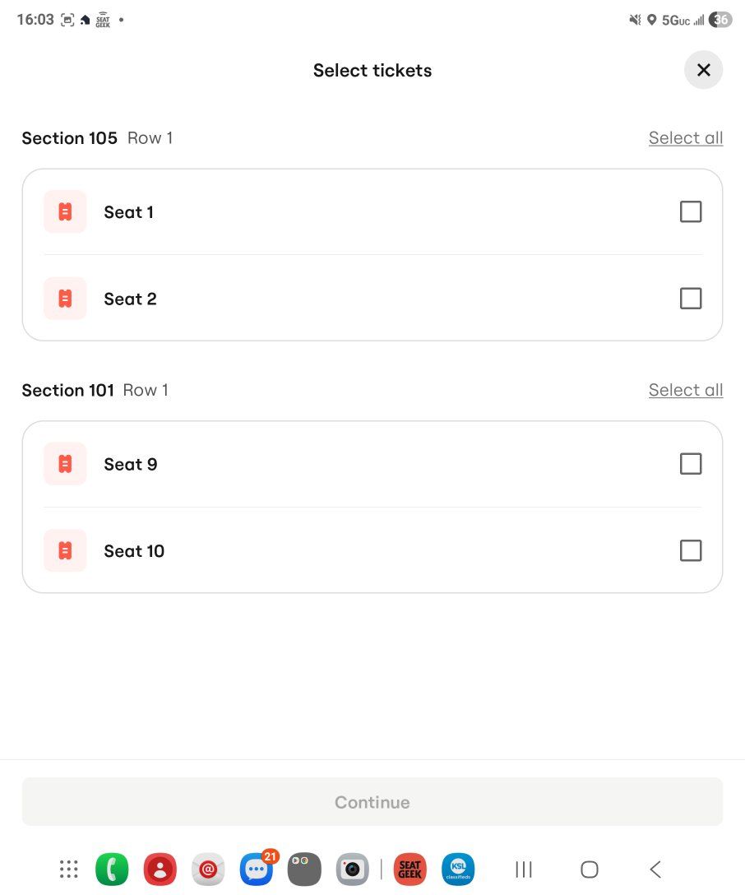Close the Select tickets screen

pyautogui.click(x=703, y=71)
